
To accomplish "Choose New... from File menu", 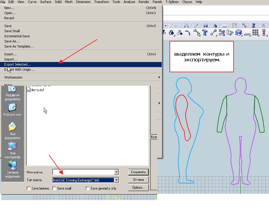I will (81, 8).
